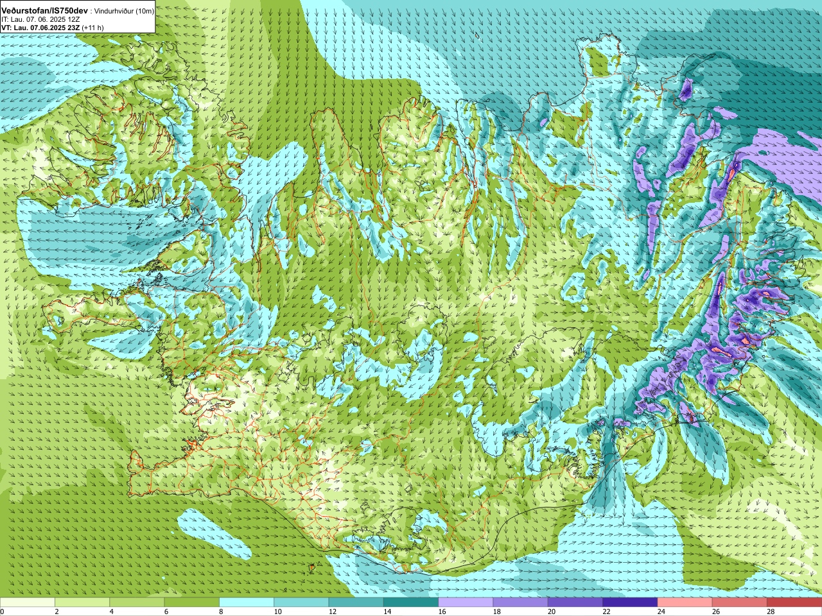Click the legend scale label 10
The image size is (822, 616).
click(x=277, y=612)
